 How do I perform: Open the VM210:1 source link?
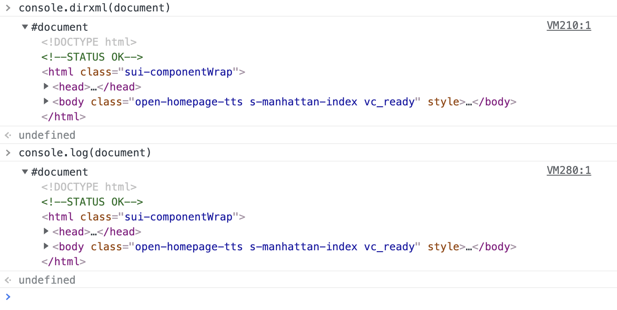point(569,26)
